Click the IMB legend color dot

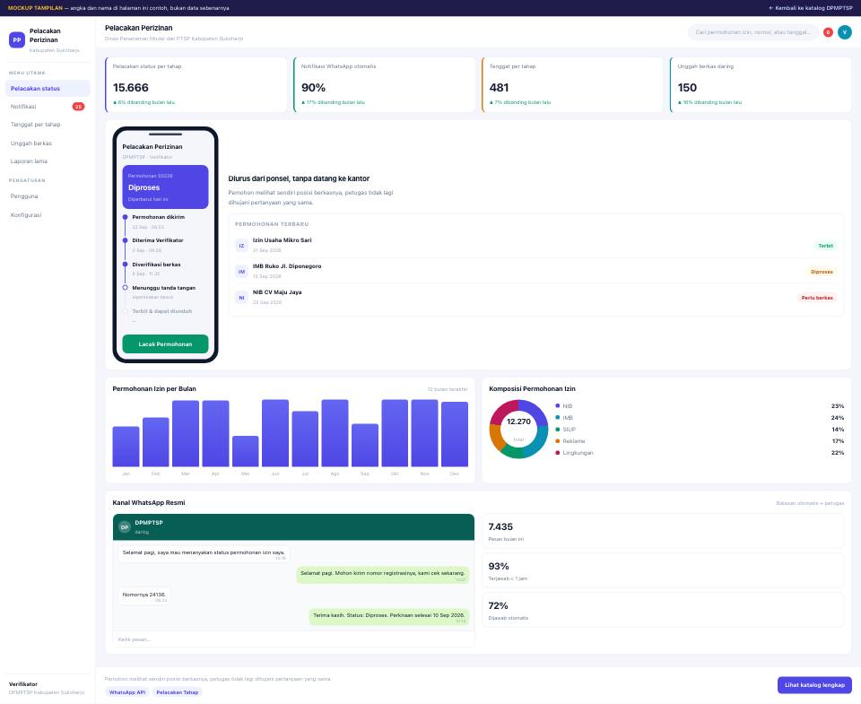[557, 417]
